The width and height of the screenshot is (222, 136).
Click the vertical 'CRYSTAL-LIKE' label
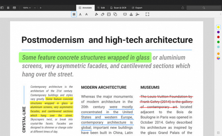click(24, 120)
